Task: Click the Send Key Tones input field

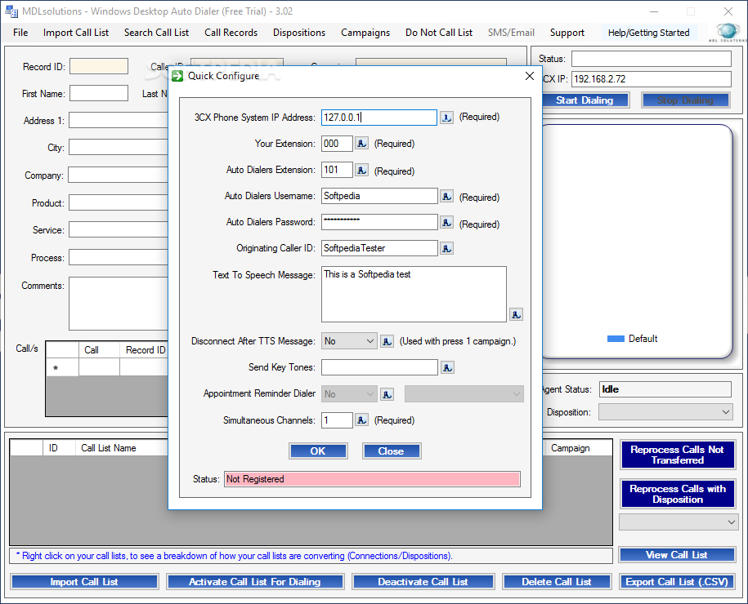Action: pos(380,367)
